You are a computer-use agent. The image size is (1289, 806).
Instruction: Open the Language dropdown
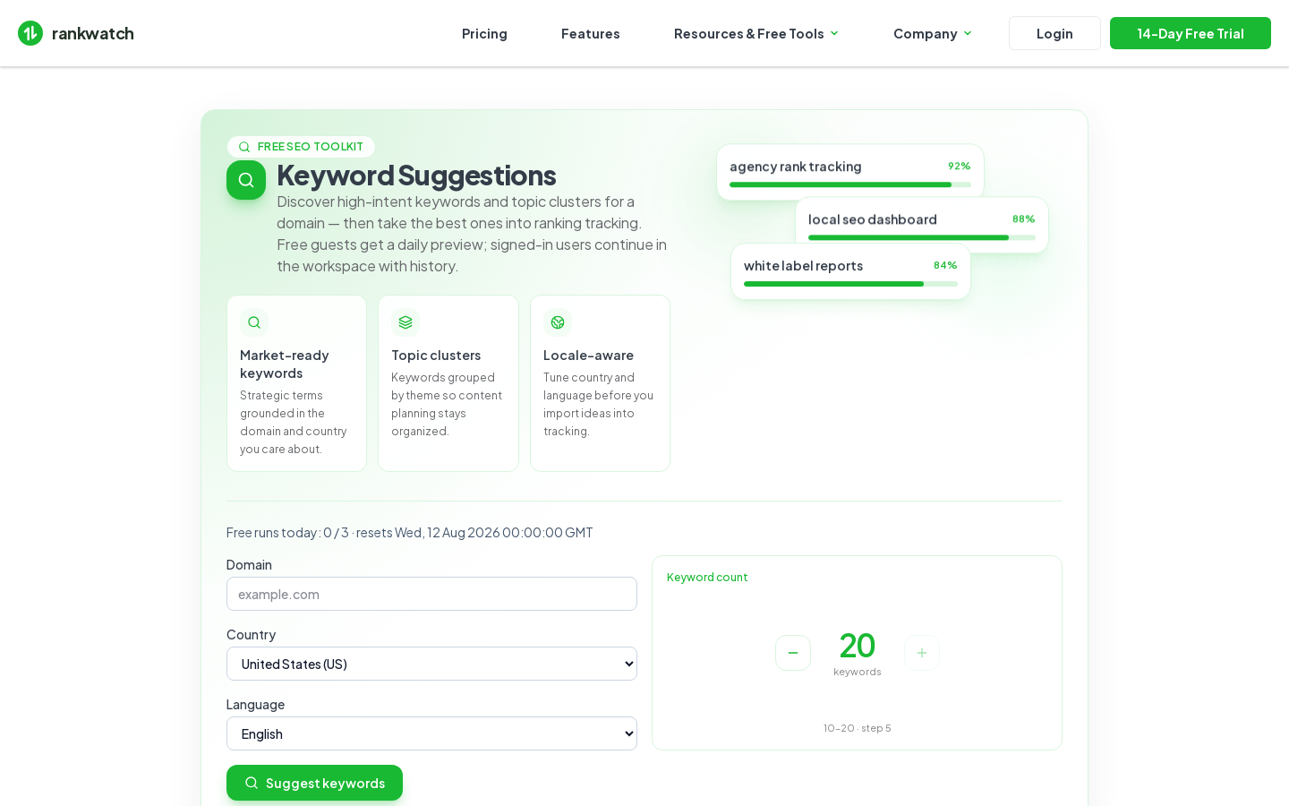click(431, 733)
